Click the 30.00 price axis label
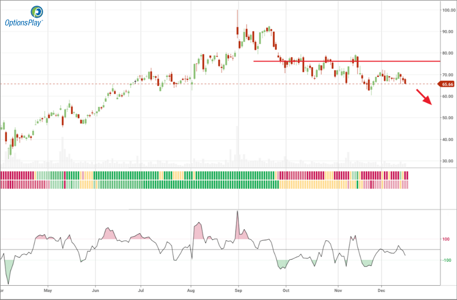Image resolution: width=457 pixels, height=300 pixels. (448, 161)
